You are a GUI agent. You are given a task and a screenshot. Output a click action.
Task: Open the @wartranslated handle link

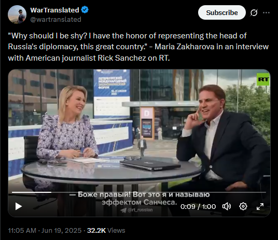click(x=55, y=19)
